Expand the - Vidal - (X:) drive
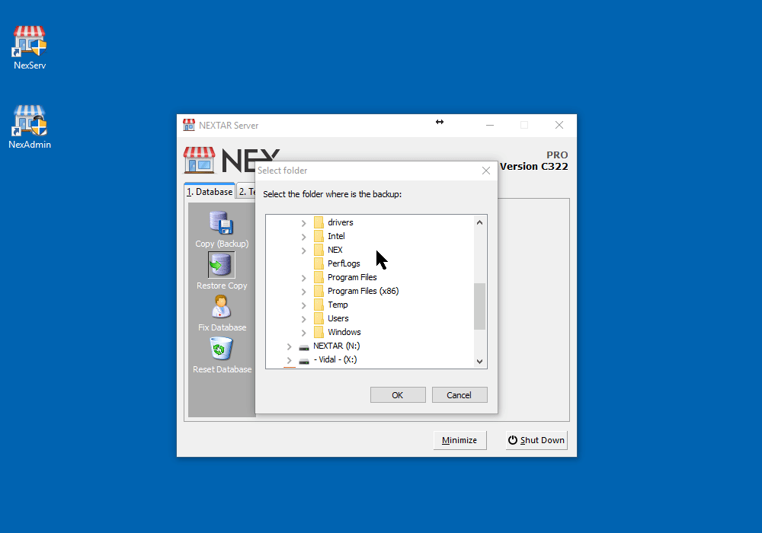The height and width of the screenshot is (533, 762). [x=289, y=359]
